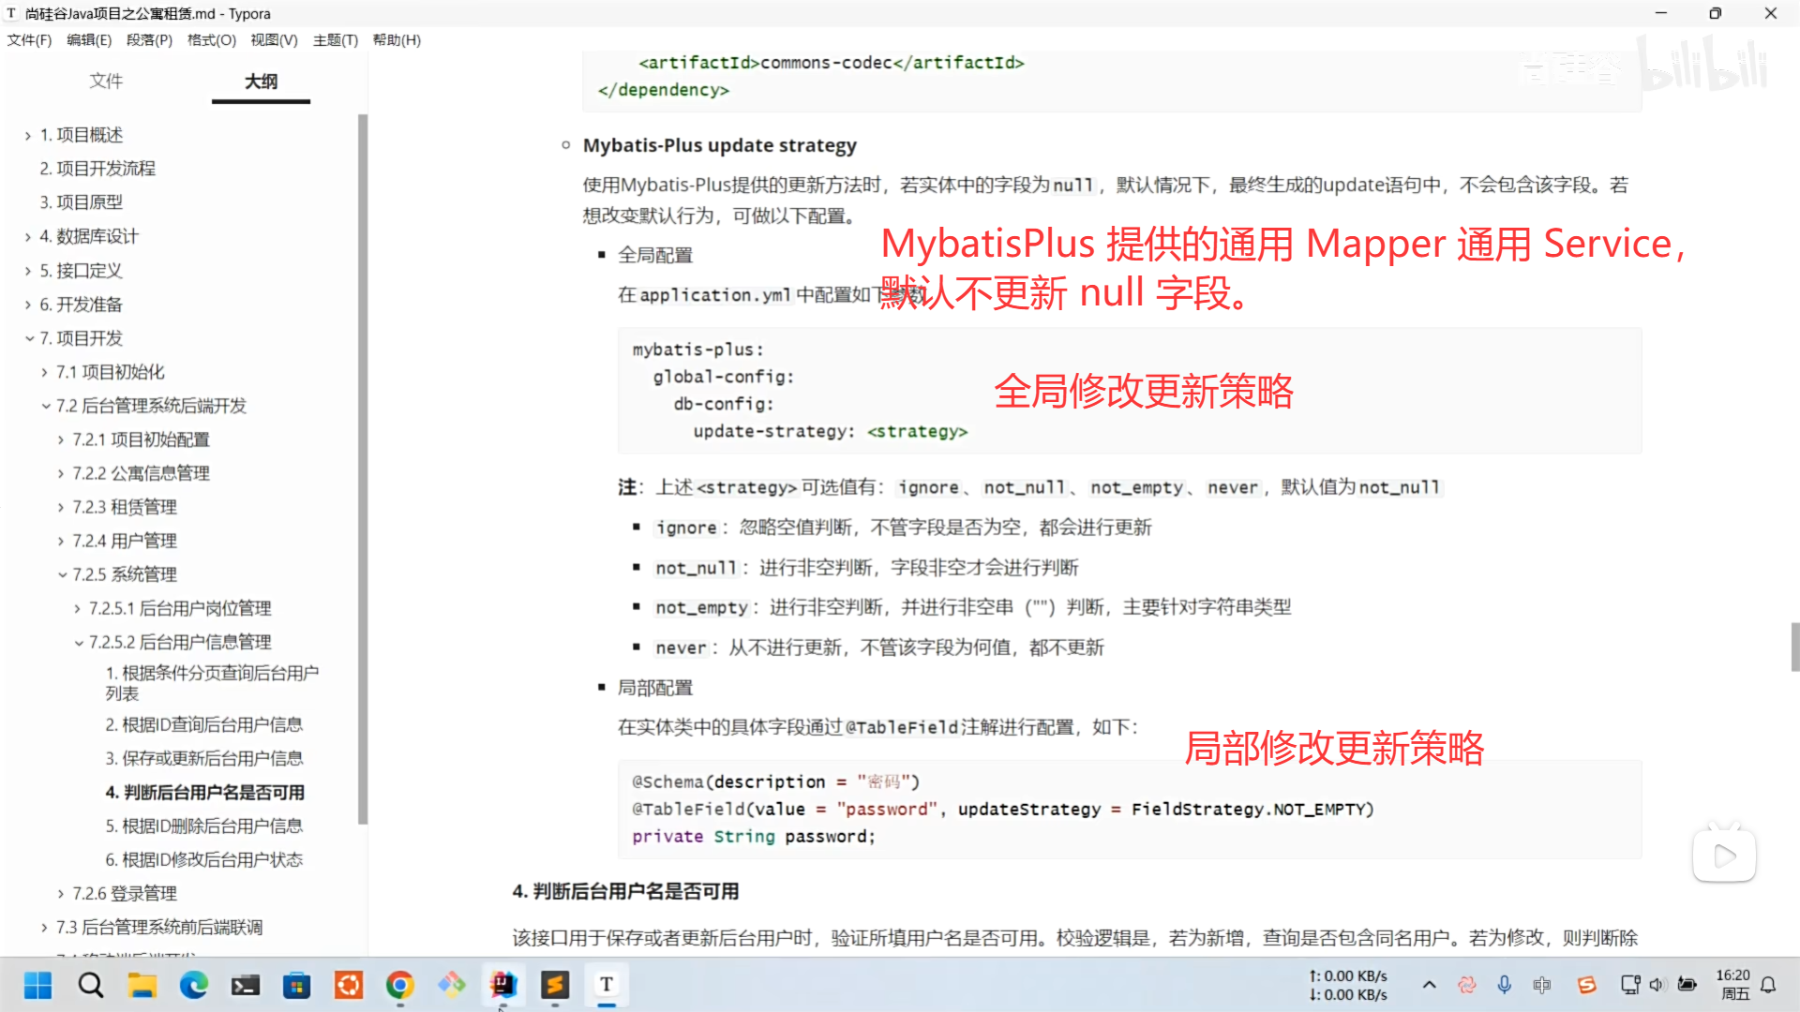Switch to the 文件 sidebar tab

click(106, 82)
